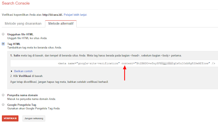The width and height of the screenshot is (218, 124).
Task: Expand the Berikan contoh disclosure triangle
Action: point(12,71)
